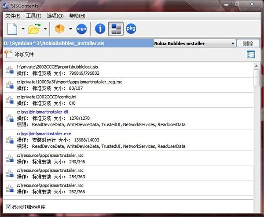
Task: Click puzzle icon for 262/366 smartinstaller.rsc
Action: click(10, 188)
